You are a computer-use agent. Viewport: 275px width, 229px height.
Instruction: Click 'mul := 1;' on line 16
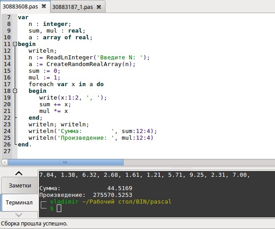(44, 78)
